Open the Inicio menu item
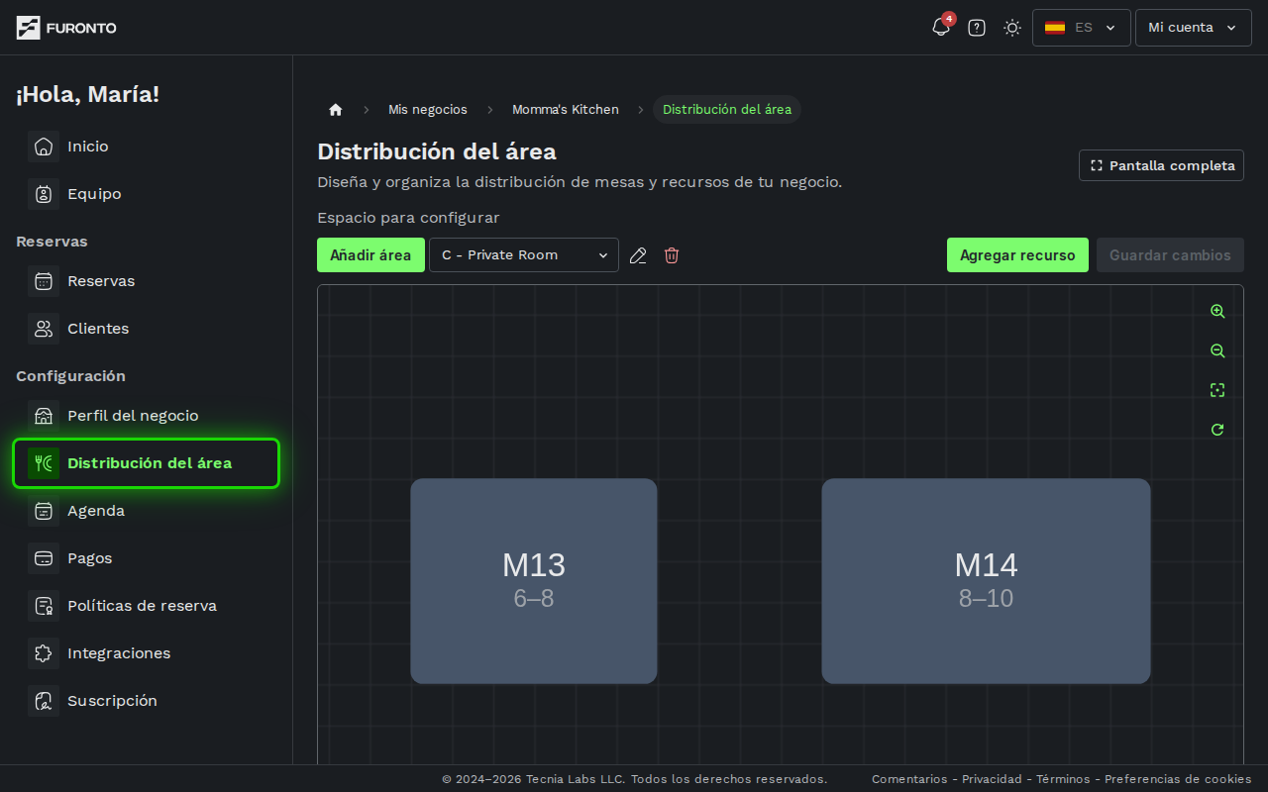The height and width of the screenshot is (792, 1268). [147, 147]
